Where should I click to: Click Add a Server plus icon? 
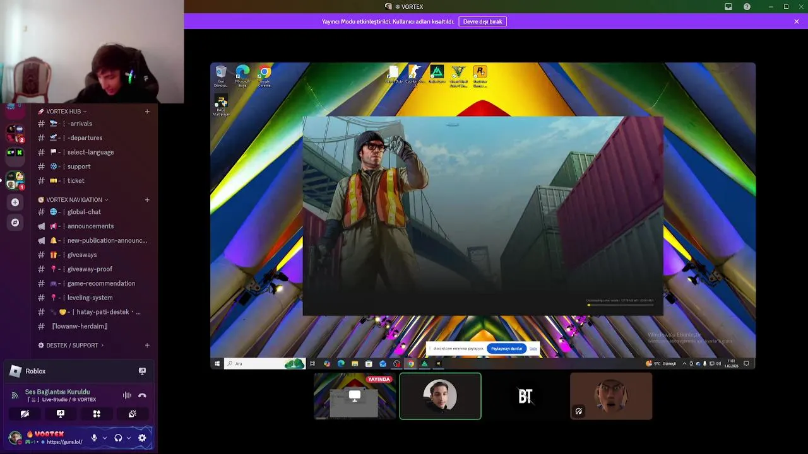pos(15,202)
